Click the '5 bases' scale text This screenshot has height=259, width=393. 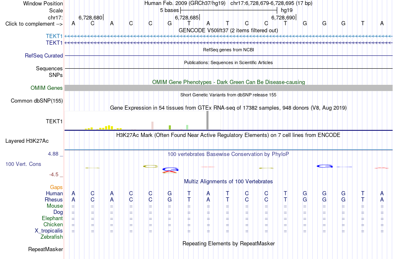[x=170, y=10]
